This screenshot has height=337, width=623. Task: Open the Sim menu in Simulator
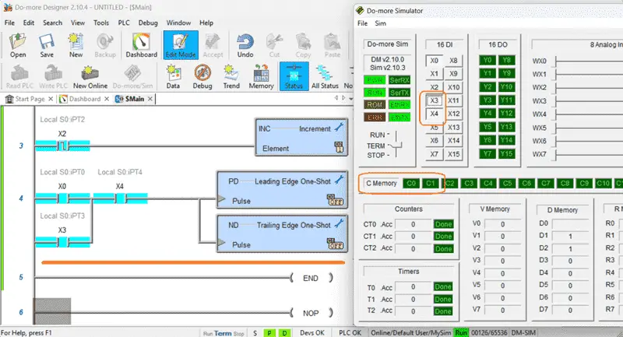pyautogui.click(x=380, y=23)
